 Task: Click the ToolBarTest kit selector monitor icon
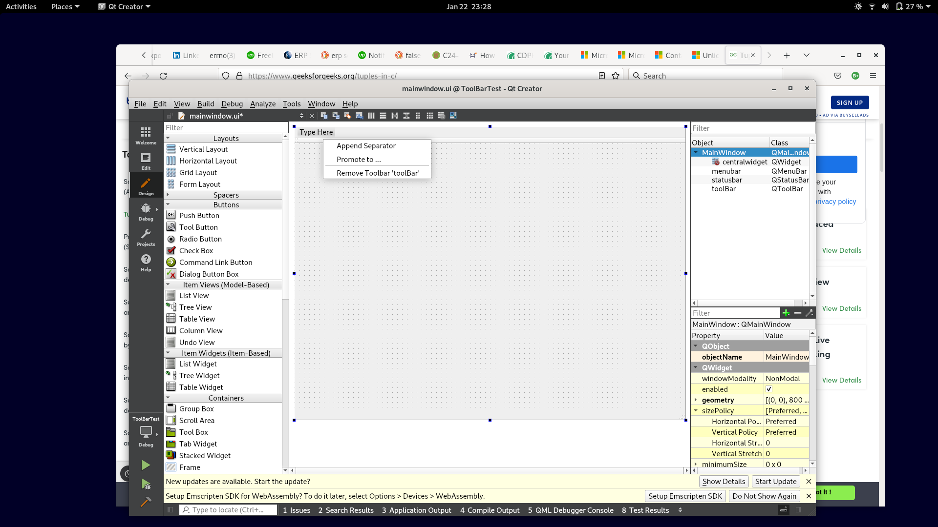tap(146, 432)
